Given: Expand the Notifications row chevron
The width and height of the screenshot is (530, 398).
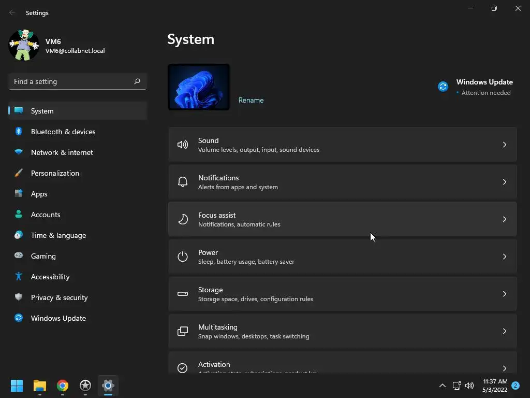Looking at the screenshot, I should click(504, 182).
